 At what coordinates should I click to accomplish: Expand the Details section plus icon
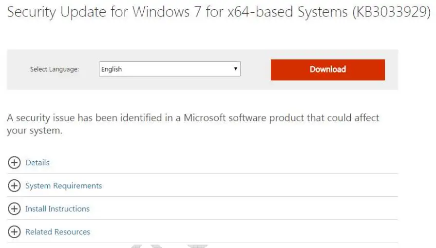(x=14, y=163)
